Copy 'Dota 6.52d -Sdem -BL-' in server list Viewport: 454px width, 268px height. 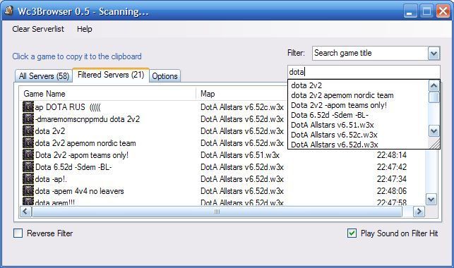(73, 167)
